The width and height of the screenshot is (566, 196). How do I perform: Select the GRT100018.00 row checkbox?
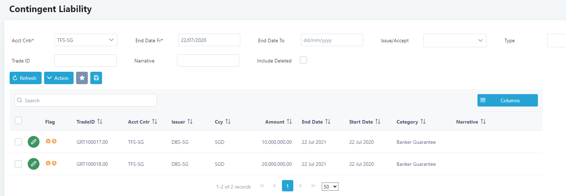point(18,164)
